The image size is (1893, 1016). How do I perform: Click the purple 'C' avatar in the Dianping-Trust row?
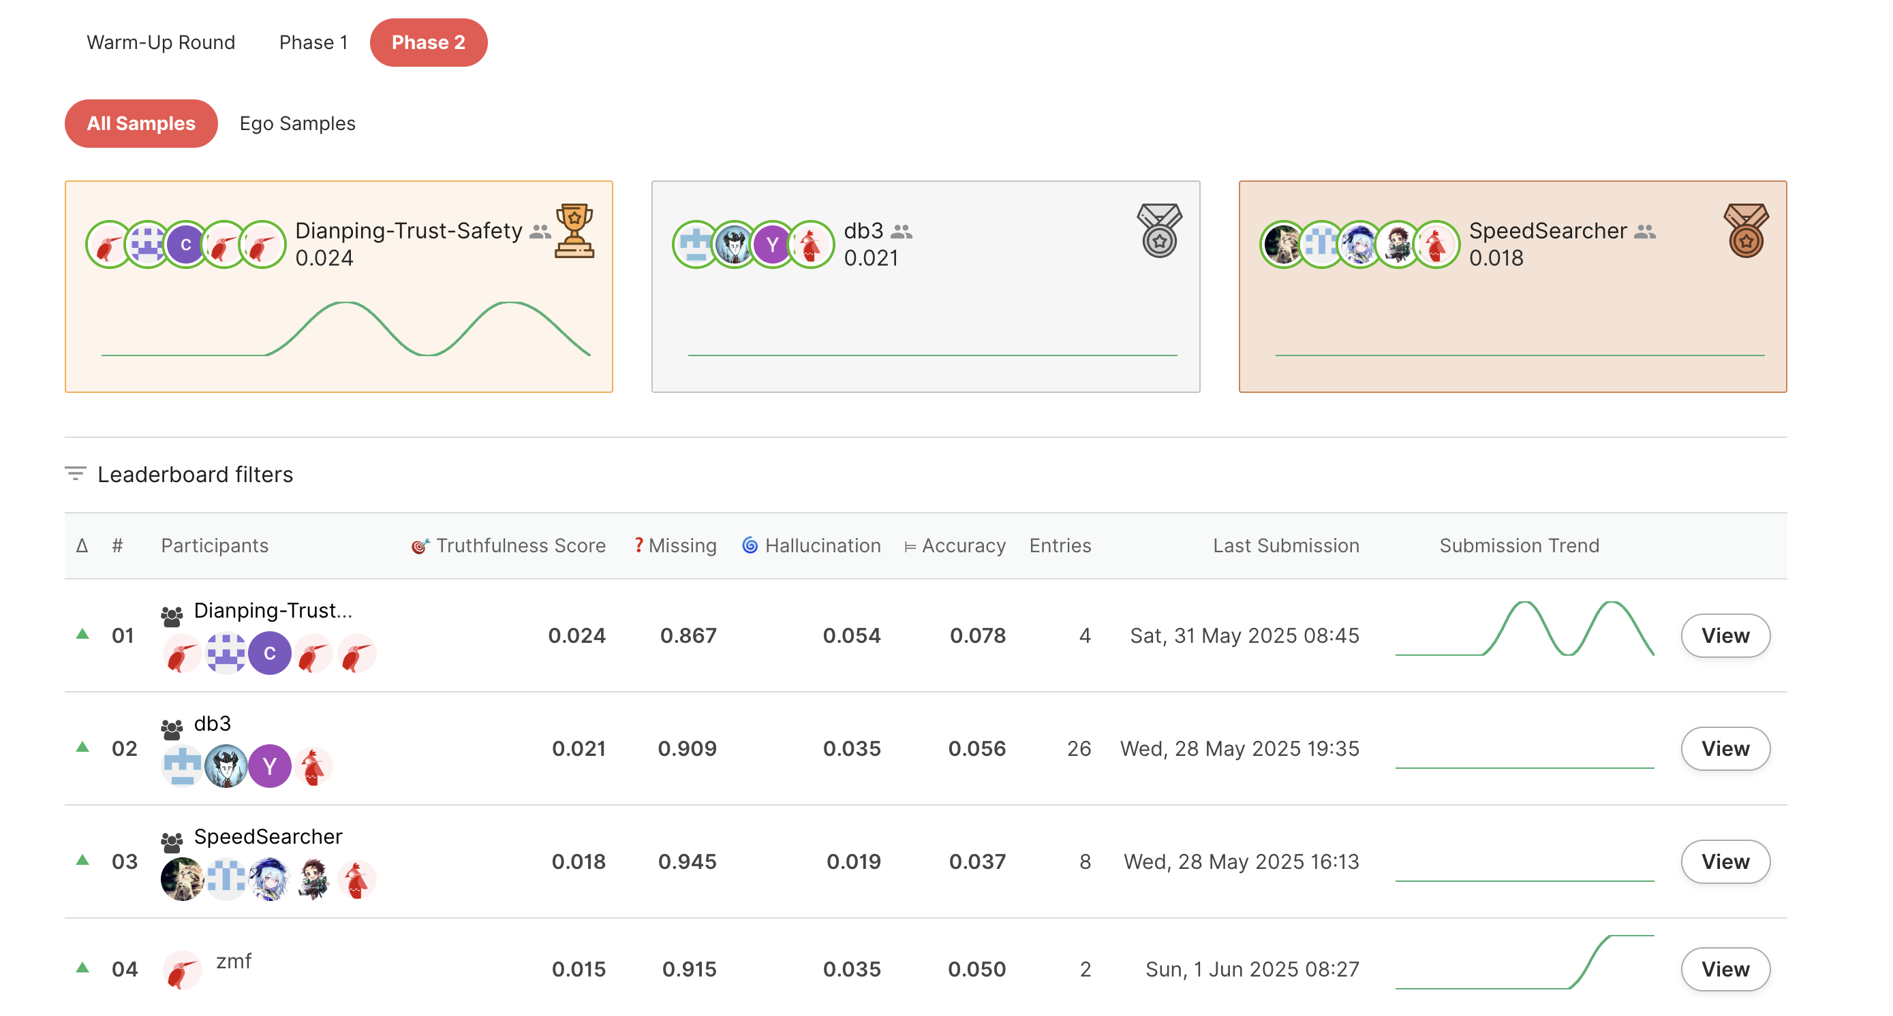click(270, 652)
